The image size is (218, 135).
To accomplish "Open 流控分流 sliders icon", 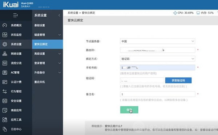I will pyautogui.click(x=5, y=63).
